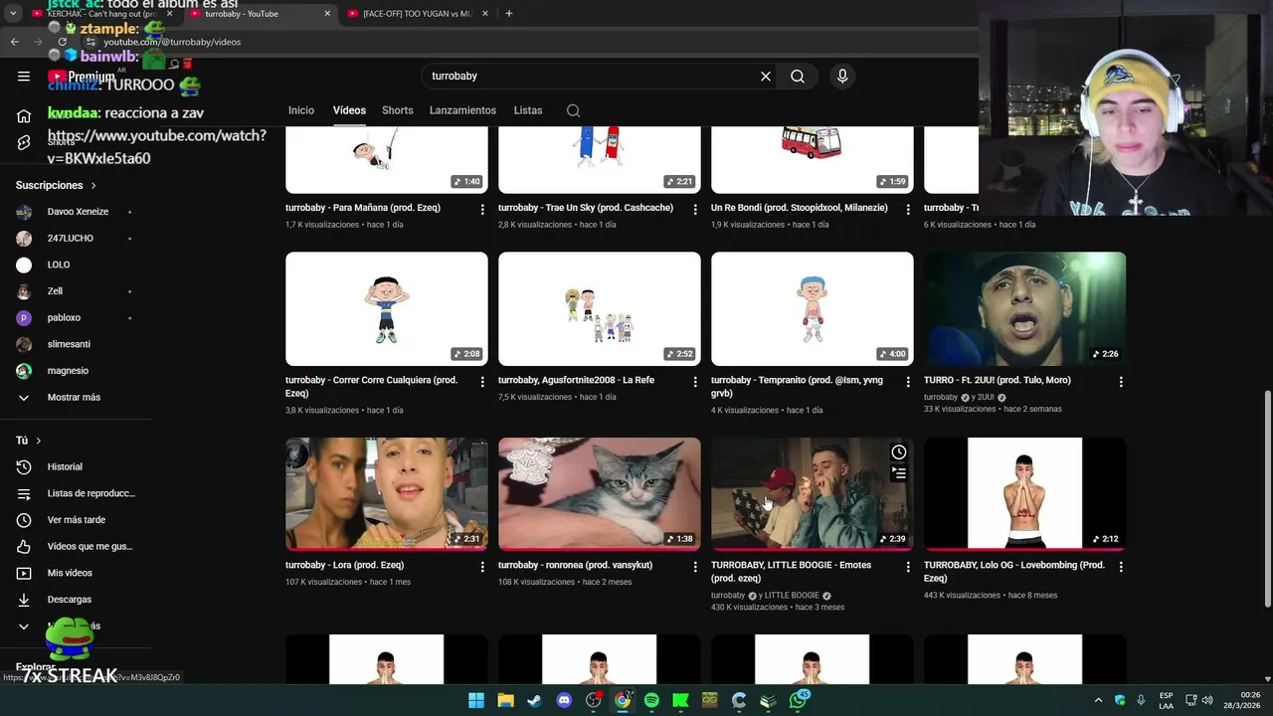The height and width of the screenshot is (716, 1273).
Task: Expand Mostrar más under subscriptions
Action: click(76, 398)
